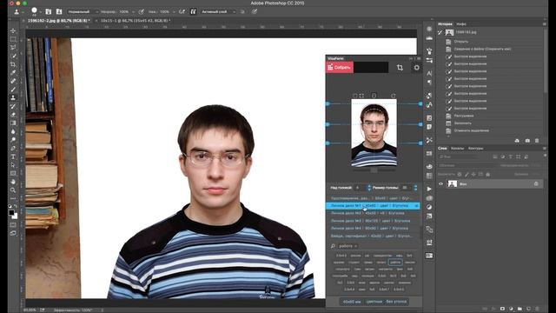556x313 pixels.
Task: Select the Eyedropper tool
Action: click(x=13, y=73)
